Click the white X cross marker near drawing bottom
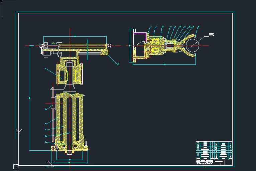The width and height of the screenshot is (256, 171). [x=51, y=163]
